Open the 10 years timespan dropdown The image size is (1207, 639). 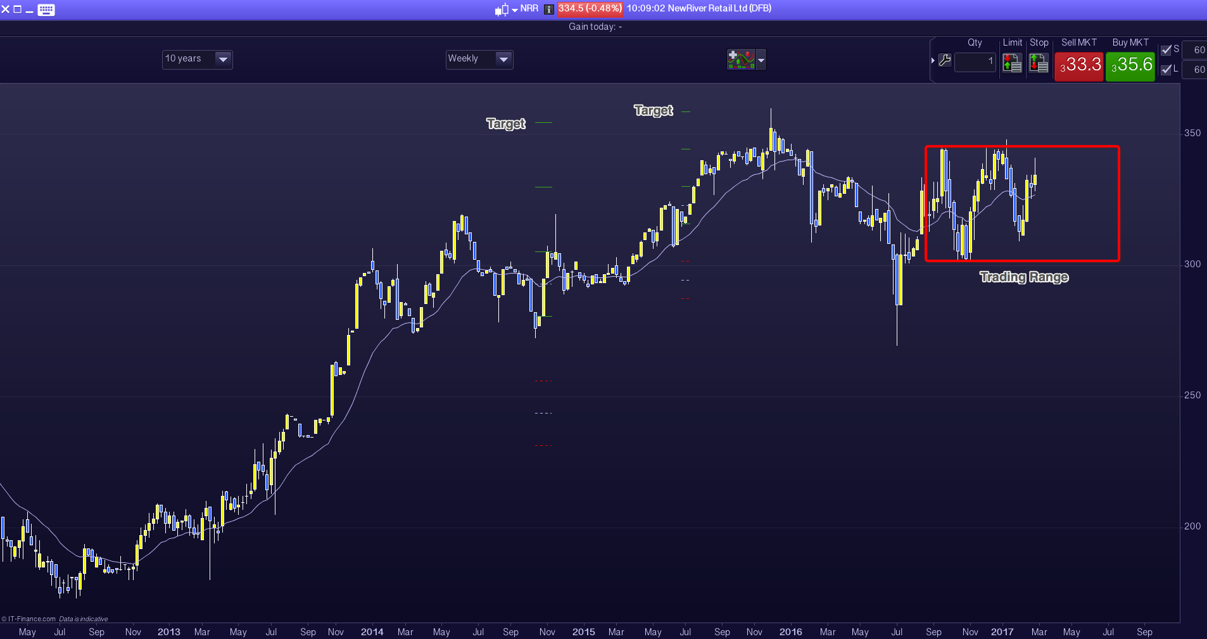pos(197,59)
